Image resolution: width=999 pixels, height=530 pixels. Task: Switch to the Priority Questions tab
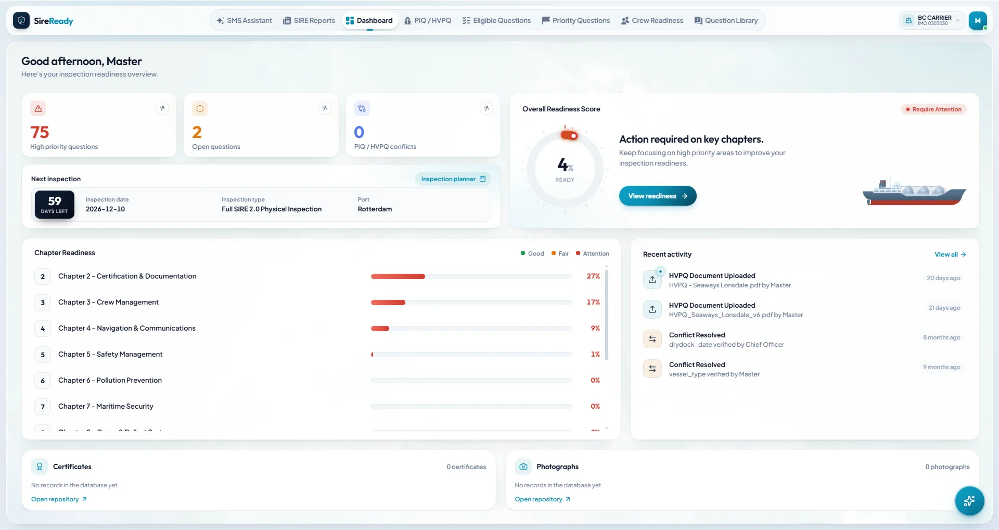[575, 21]
